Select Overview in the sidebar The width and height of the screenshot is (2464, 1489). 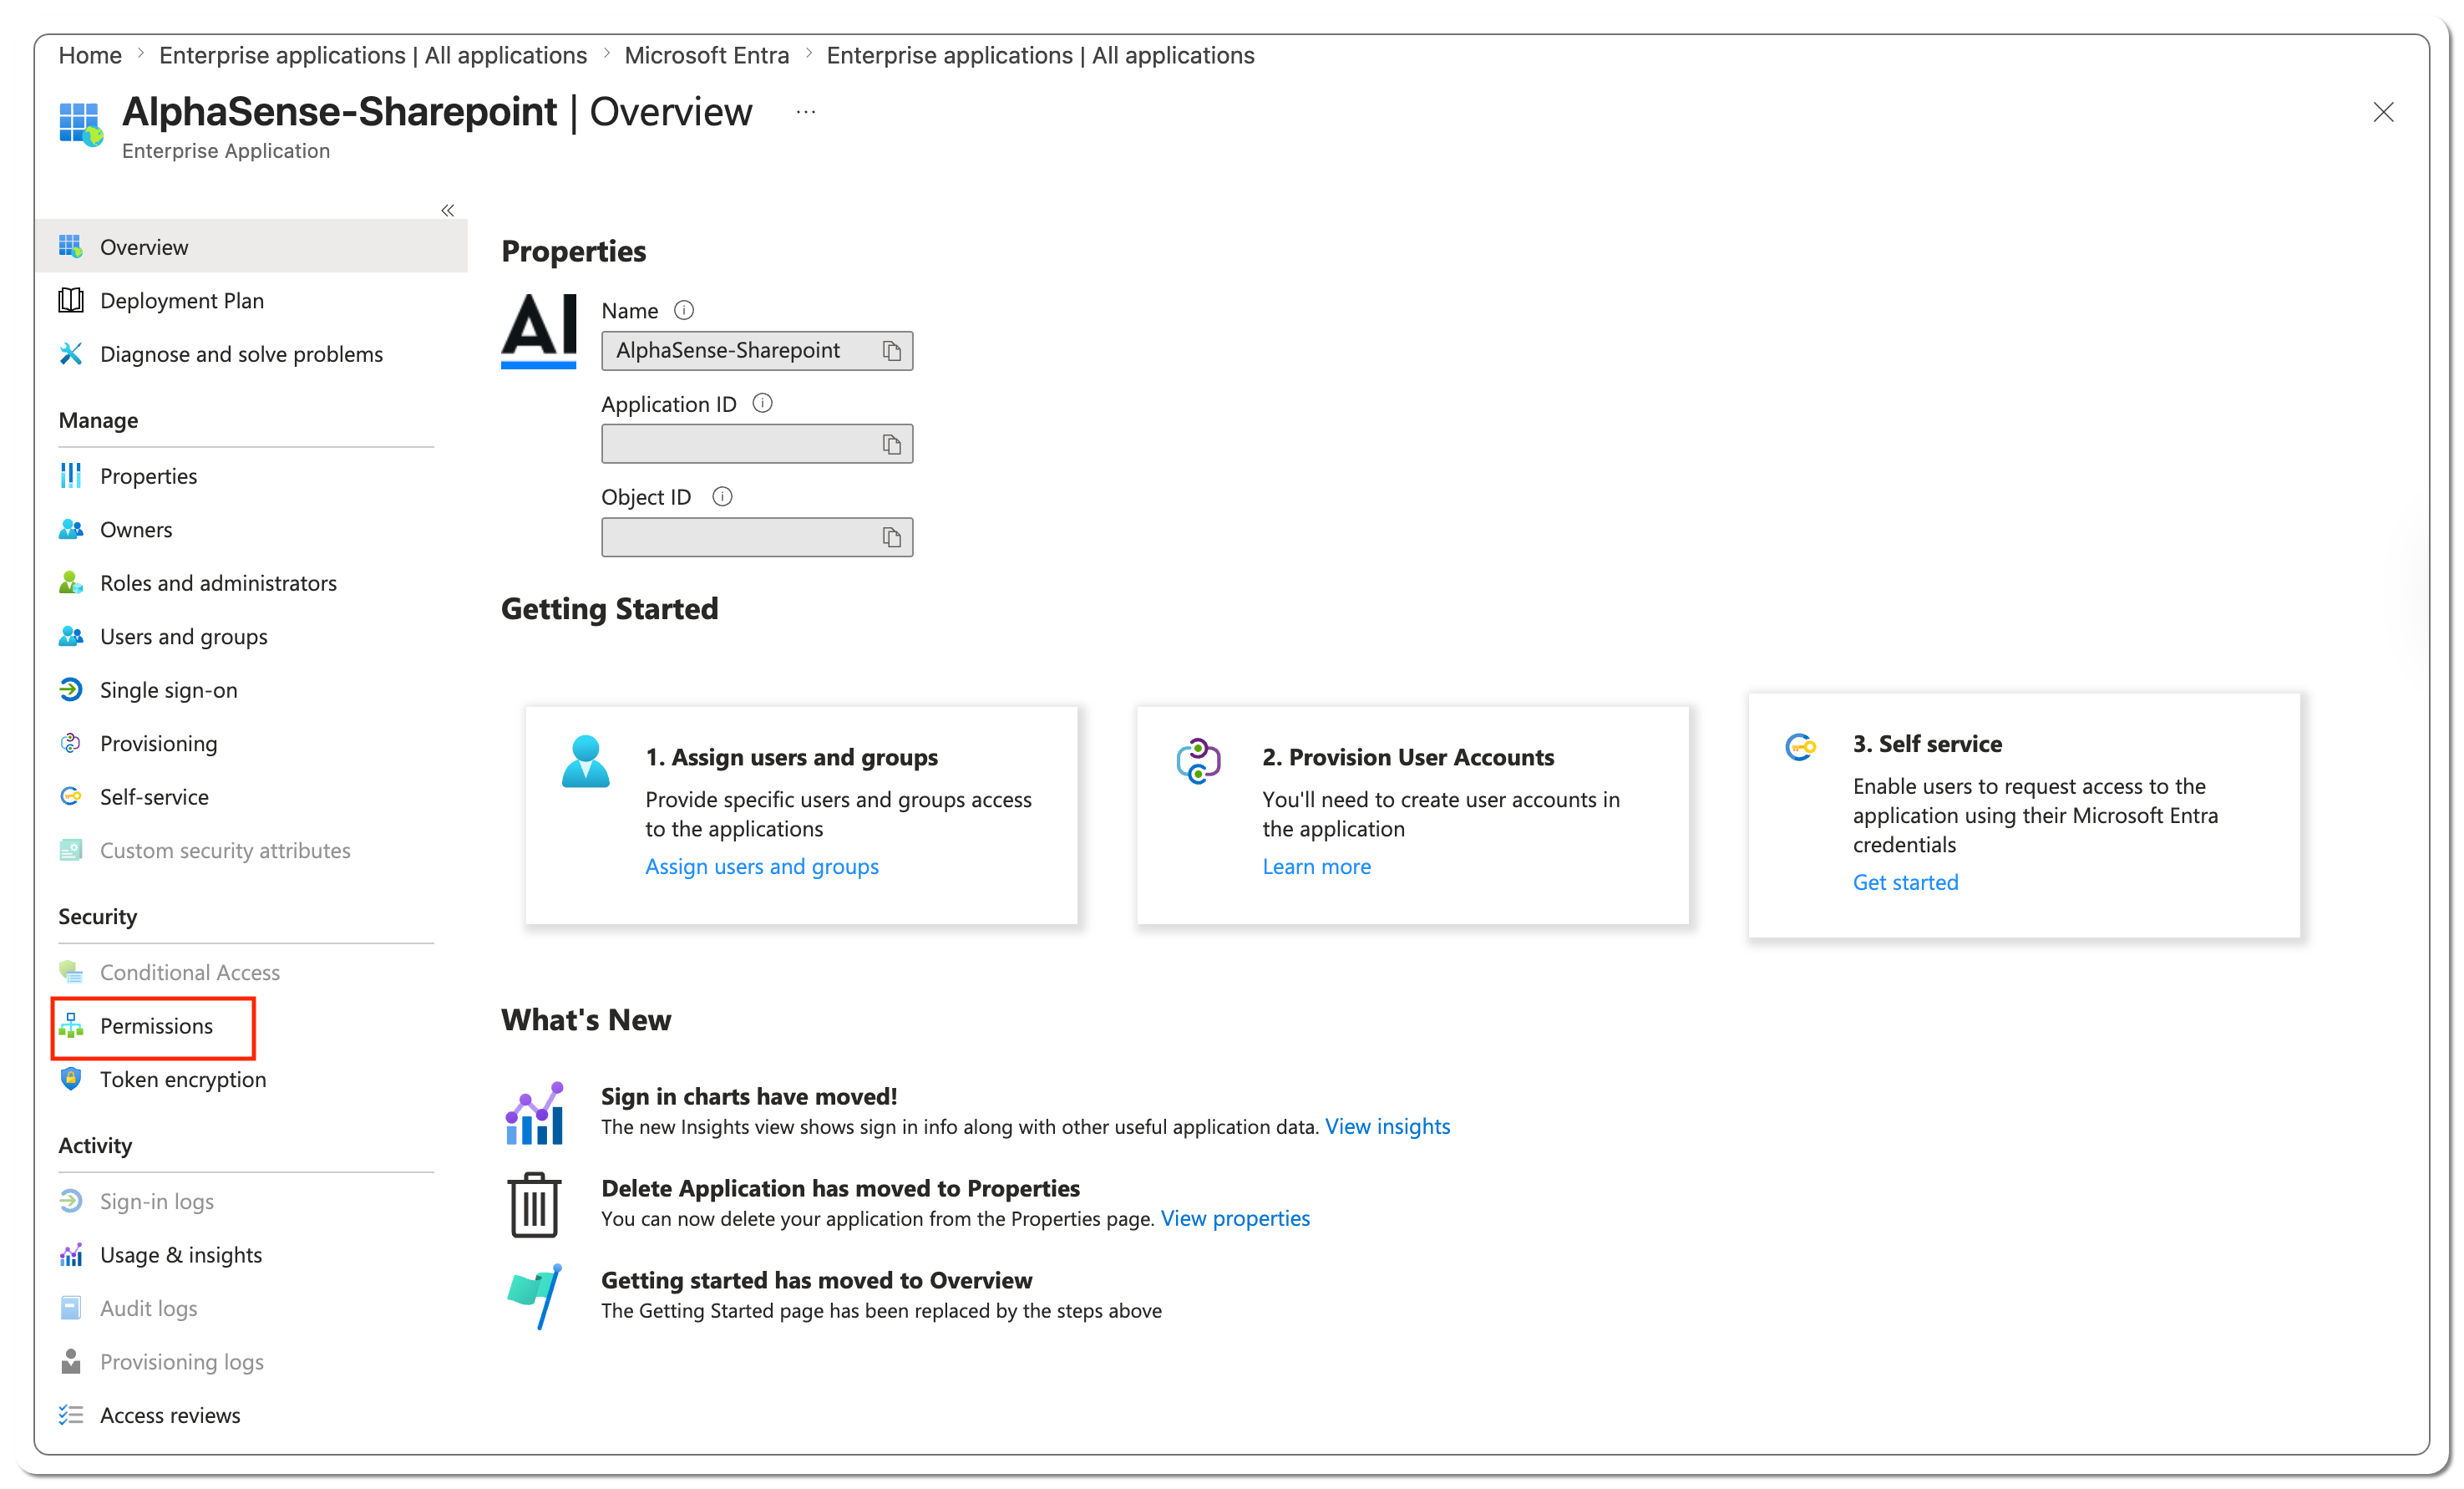pyautogui.click(x=251, y=246)
